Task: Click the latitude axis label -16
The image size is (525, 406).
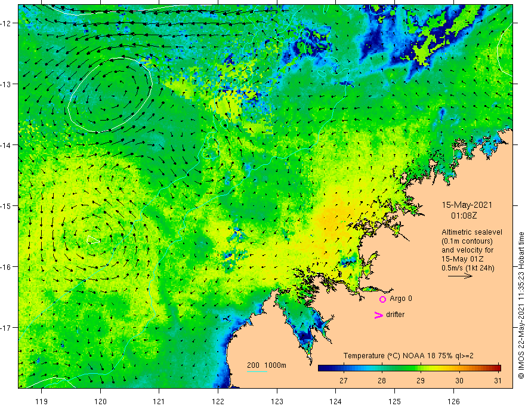Action: point(6,267)
